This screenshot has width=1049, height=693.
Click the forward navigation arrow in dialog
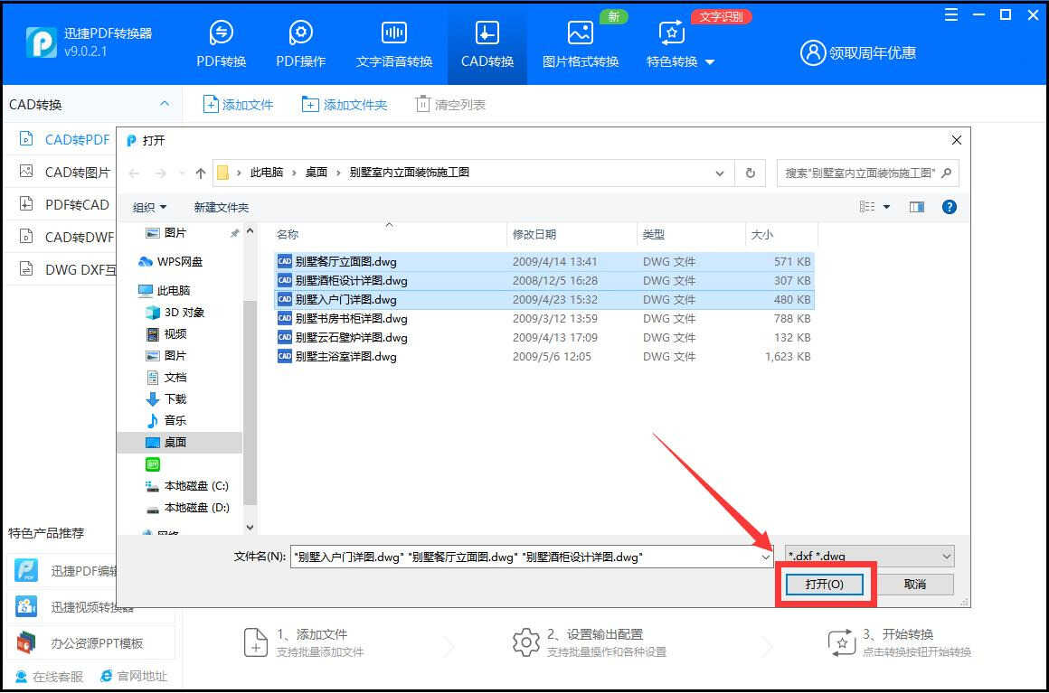click(x=160, y=173)
